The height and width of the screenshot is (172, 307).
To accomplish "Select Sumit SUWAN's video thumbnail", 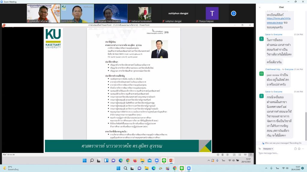I will point(77,13).
